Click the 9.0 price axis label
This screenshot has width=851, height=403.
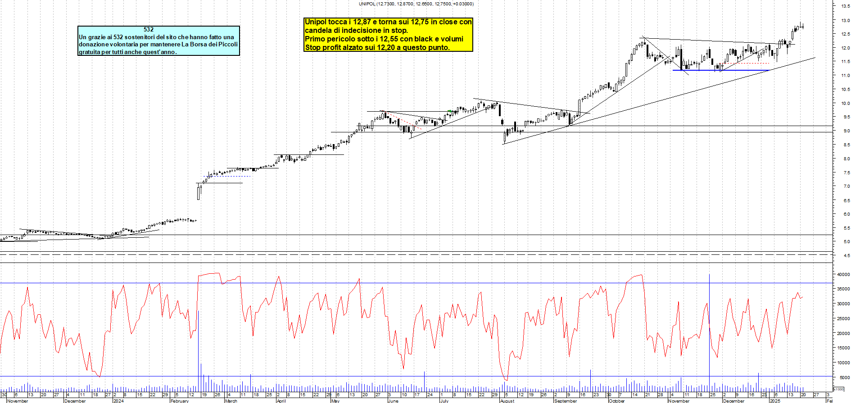coord(846,131)
